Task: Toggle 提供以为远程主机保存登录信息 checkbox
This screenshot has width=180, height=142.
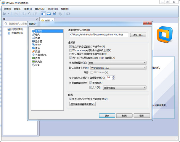Action: pyautogui.click(x=70, y=99)
